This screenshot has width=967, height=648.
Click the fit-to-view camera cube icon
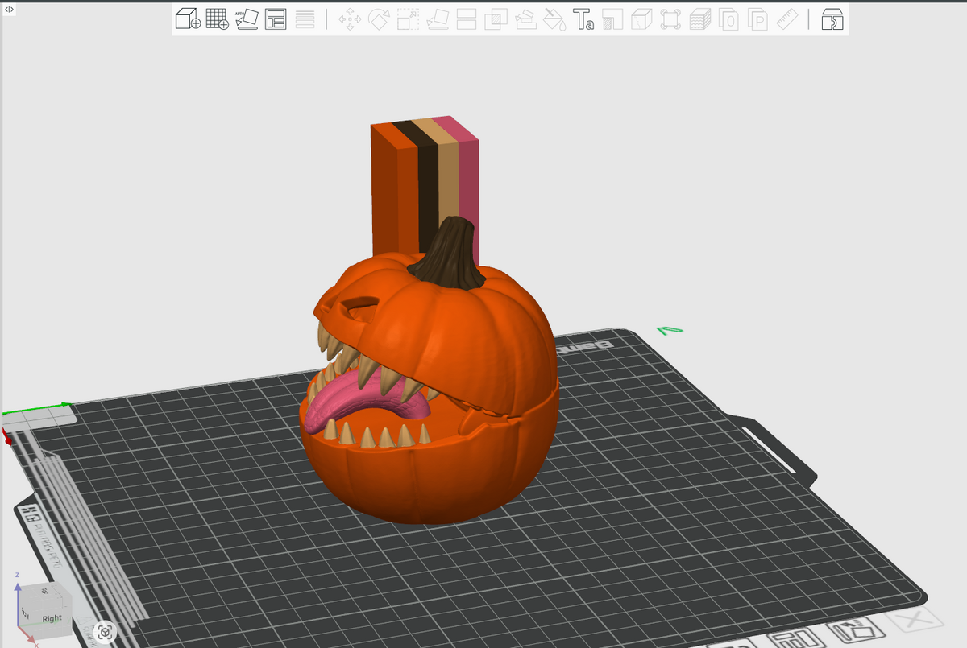pos(104,632)
